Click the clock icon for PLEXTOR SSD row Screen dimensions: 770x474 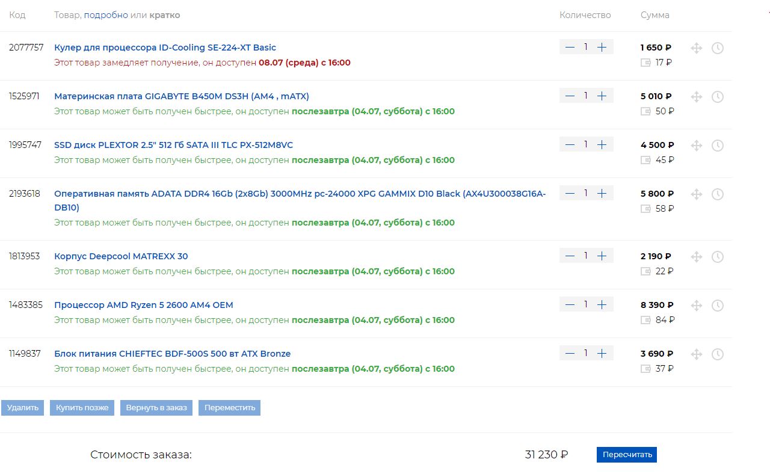coord(717,146)
